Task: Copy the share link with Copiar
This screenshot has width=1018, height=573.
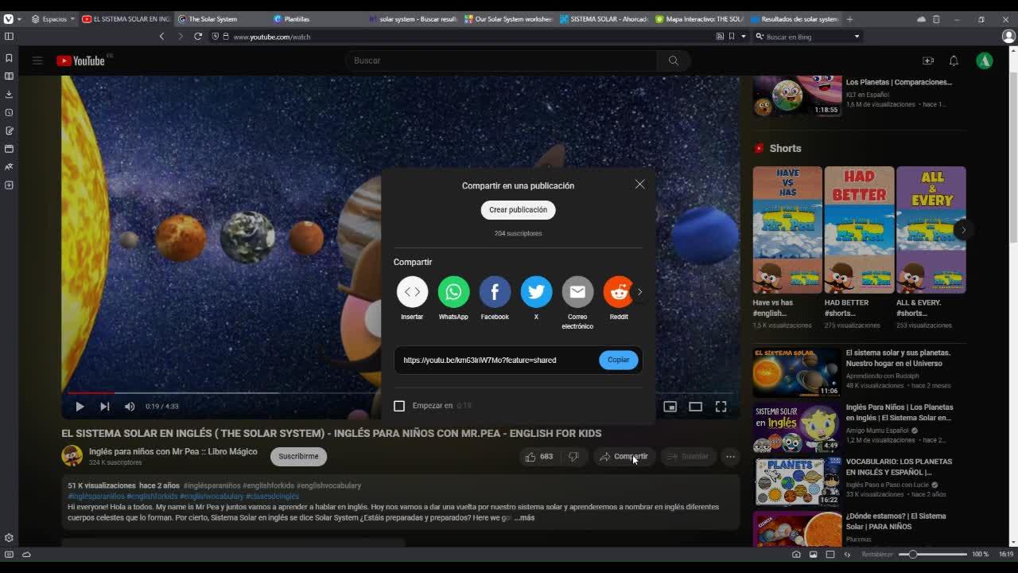Action: tap(618, 360)
